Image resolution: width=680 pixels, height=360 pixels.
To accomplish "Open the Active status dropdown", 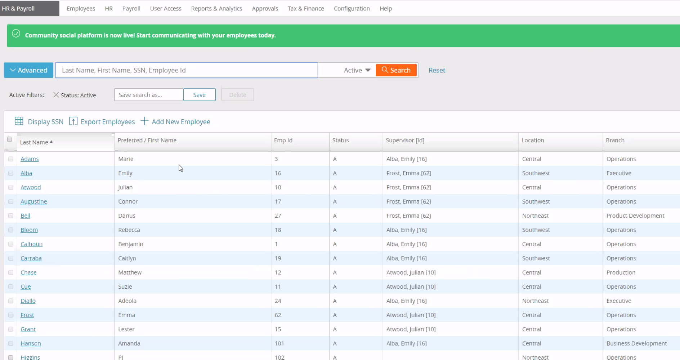I will coord(357,70).
